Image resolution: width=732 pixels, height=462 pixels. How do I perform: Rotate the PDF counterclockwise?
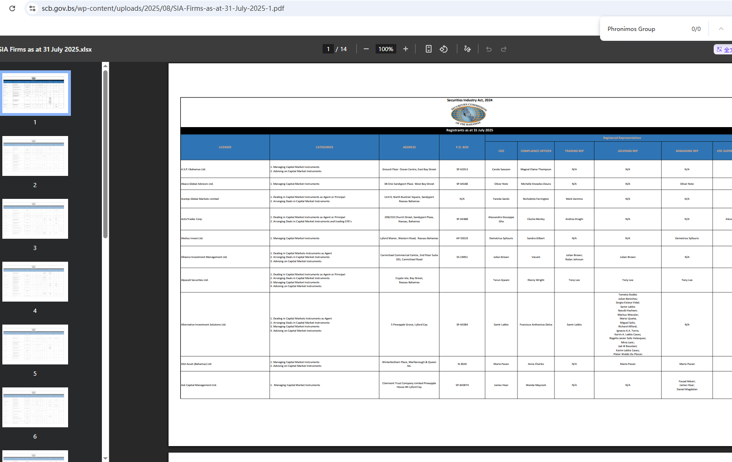coord(444,49)
